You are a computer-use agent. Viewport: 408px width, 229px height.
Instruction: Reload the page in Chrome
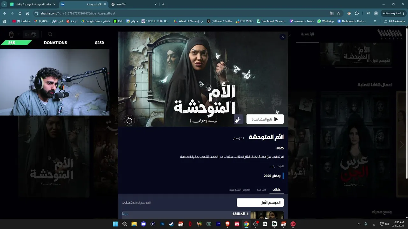point(20,13)
